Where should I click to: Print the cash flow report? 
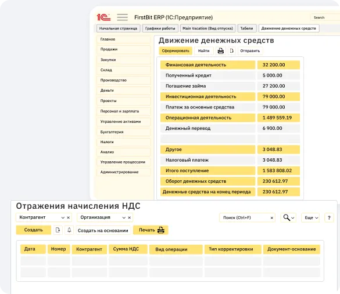tap(221, 51)
